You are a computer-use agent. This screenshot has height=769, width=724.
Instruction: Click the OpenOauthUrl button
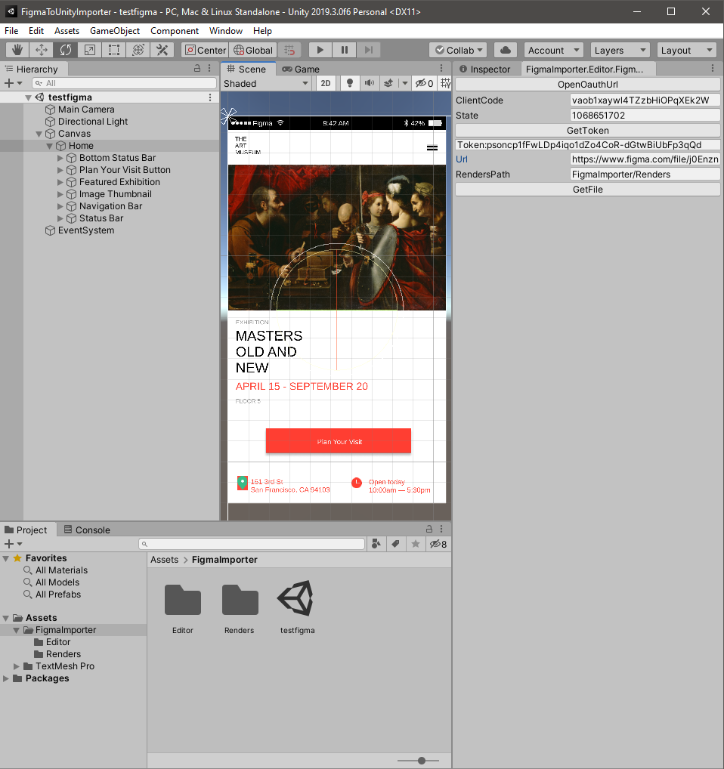(587, 85)
